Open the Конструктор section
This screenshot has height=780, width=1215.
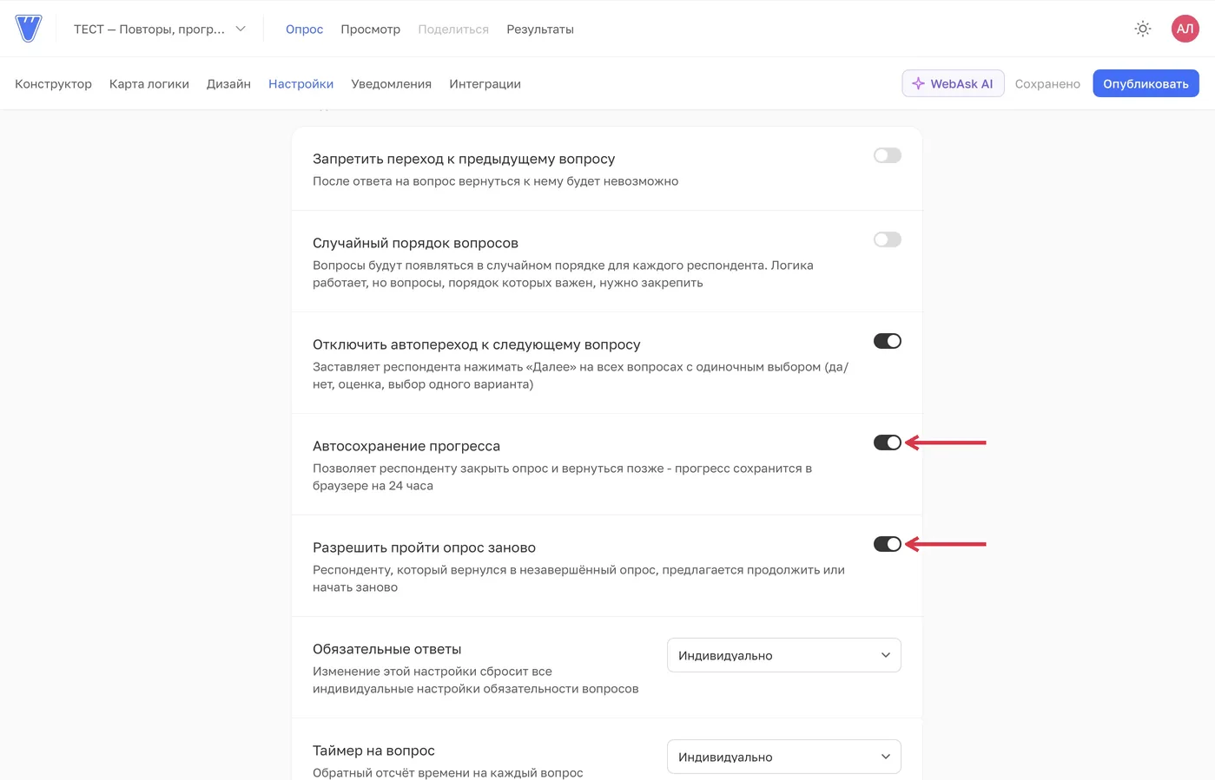(x=53, y=83)
